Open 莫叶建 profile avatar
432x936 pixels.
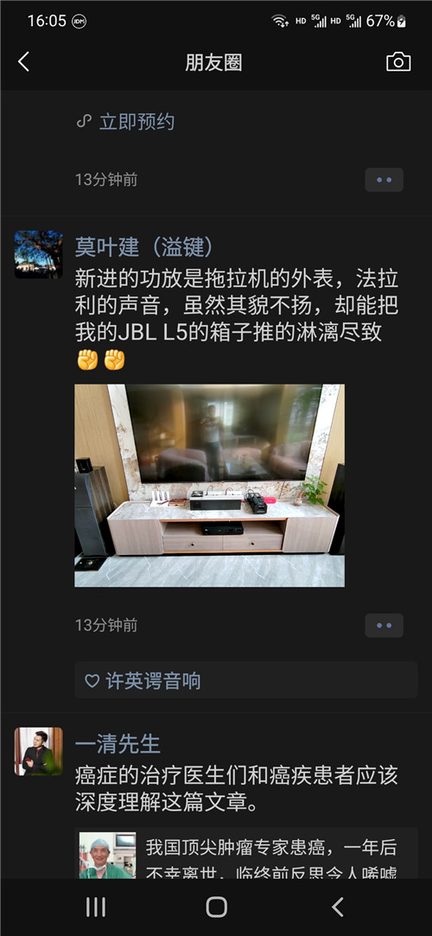[x=39, y=254]
